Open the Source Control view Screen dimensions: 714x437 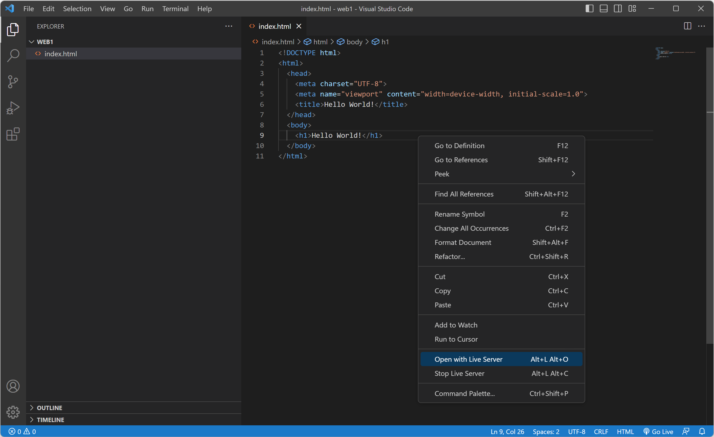click(13, 82)
